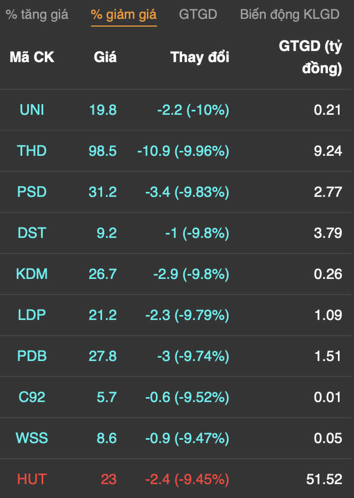Click THD's price change -10.9 (-9.96%)
The width and height of the screenshot is (354, 498).
183,151
